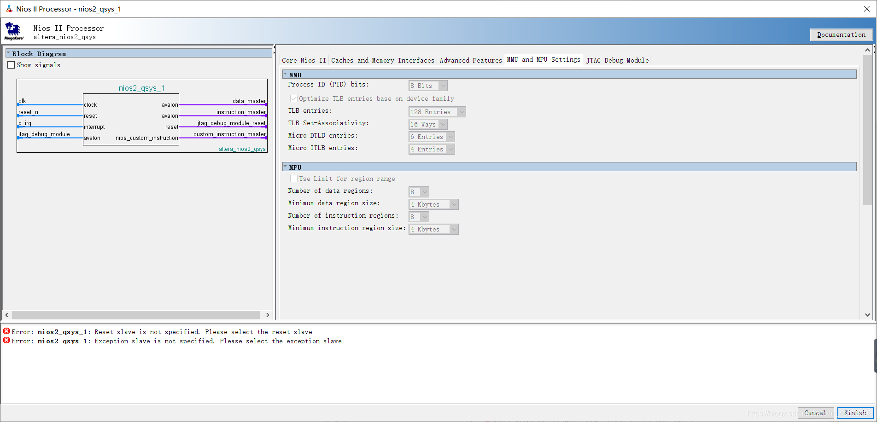Screen dimensions: 877x422
Task: Click the d_irq signal label
Action: [25, 123]
